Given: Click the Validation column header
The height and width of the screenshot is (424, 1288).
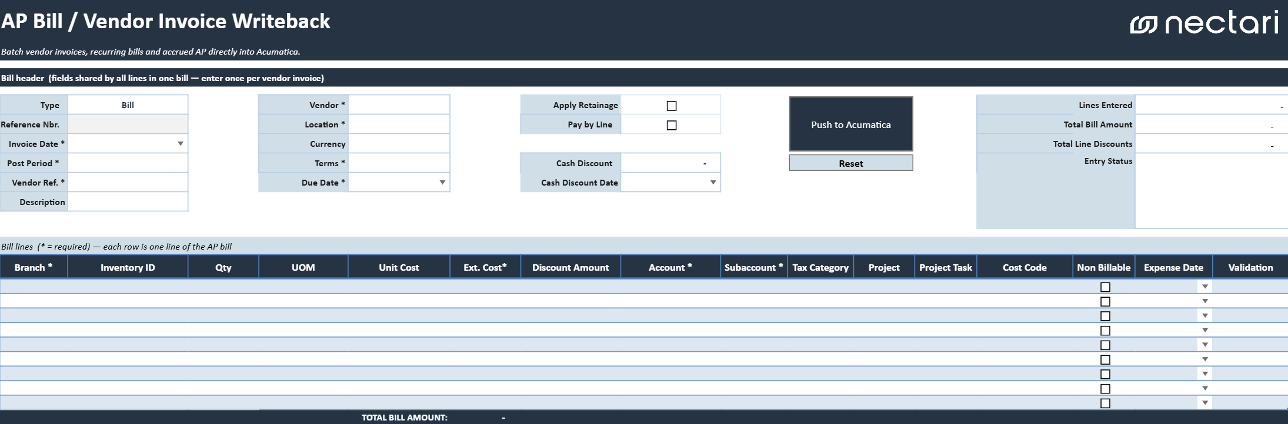Looking at the screenshot, I should [1250, 267].
